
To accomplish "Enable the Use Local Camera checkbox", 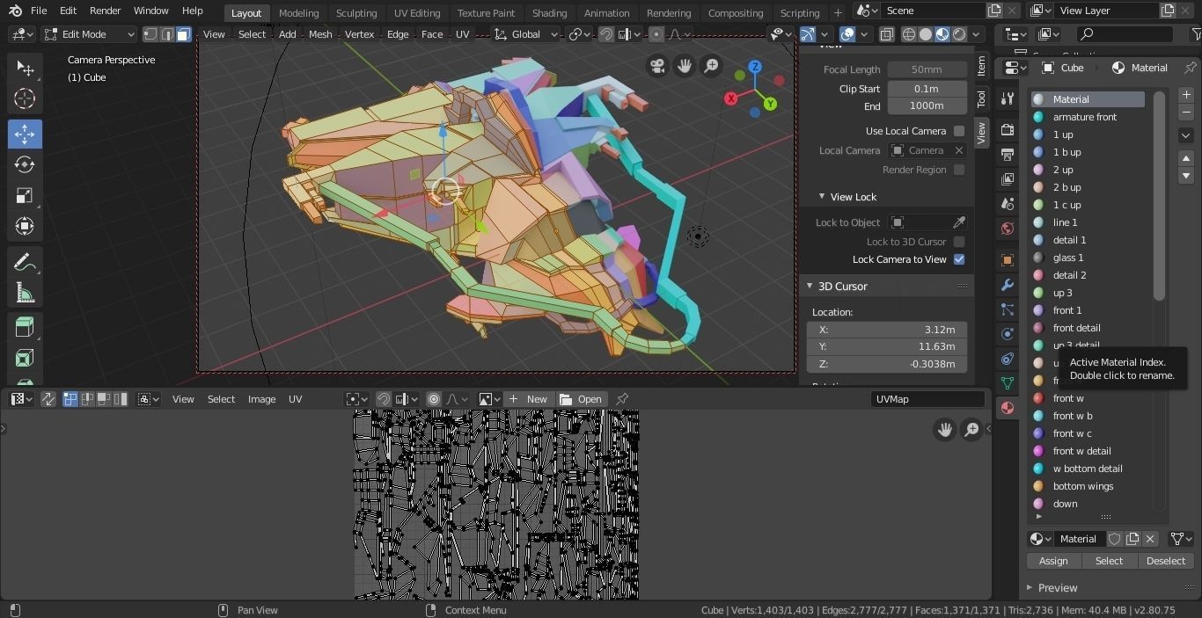I will tap(959, 131).
